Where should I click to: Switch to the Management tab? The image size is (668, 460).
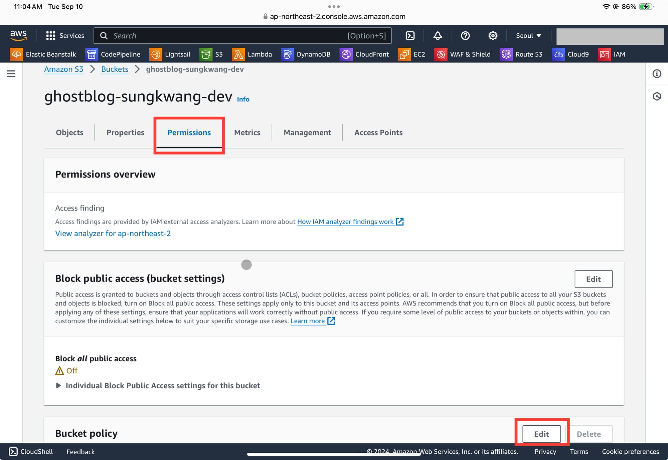tap(307, 132)
